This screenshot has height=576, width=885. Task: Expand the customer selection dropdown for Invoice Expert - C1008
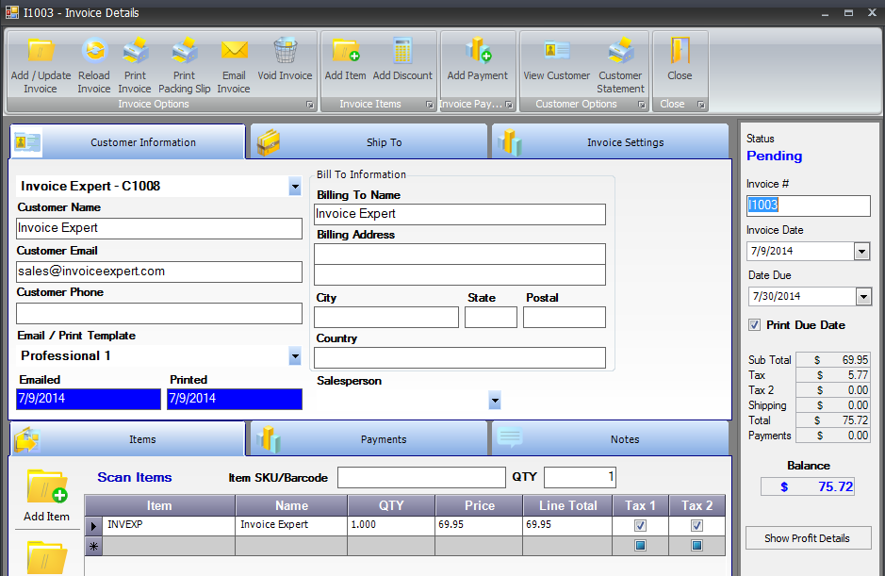[295, 187]
